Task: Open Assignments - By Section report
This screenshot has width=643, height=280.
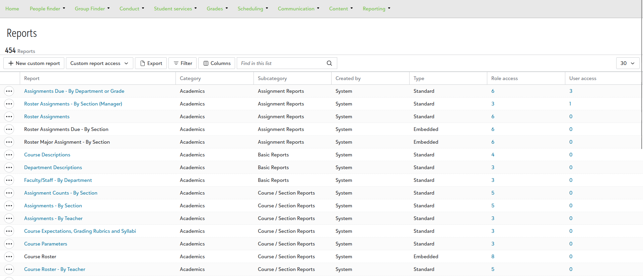Action: 53,206
